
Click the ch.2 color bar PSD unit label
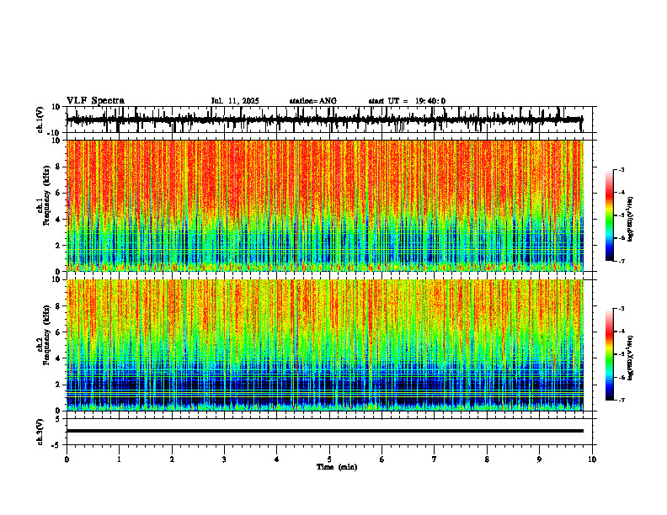(631, 358)
